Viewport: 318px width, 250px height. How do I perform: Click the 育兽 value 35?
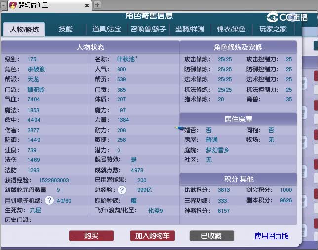pyautogui.click(x=289, y=99)
